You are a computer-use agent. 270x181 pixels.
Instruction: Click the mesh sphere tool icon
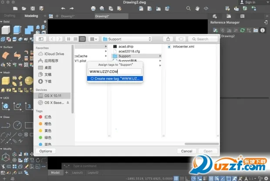point(28,81)
